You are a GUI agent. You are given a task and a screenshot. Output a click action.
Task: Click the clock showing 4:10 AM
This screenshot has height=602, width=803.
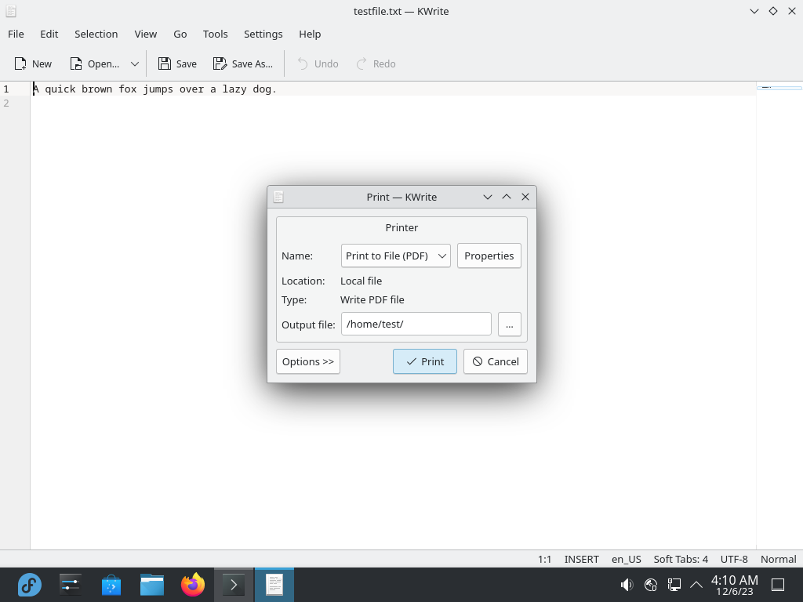pos(734,585)
